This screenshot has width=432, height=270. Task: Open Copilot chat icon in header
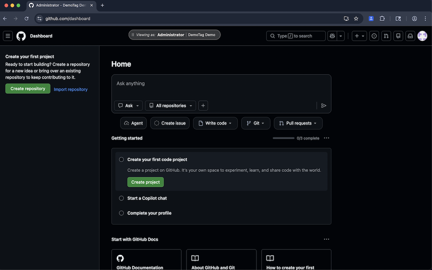click(x=332, y=36)
